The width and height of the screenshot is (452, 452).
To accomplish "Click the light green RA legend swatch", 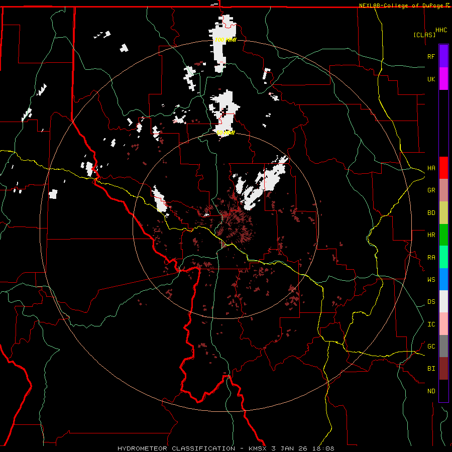I will [443, 257].
